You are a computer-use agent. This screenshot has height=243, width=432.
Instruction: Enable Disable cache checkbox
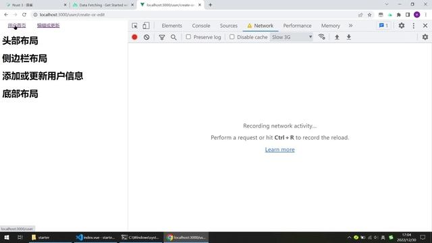(x=232, y=36)
